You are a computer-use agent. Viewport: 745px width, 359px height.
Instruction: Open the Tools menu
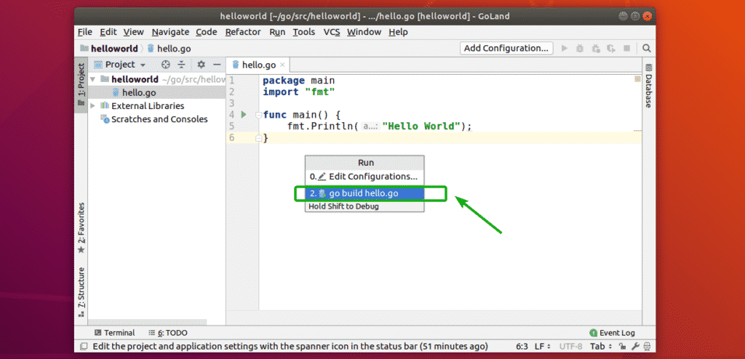[303, 32]
